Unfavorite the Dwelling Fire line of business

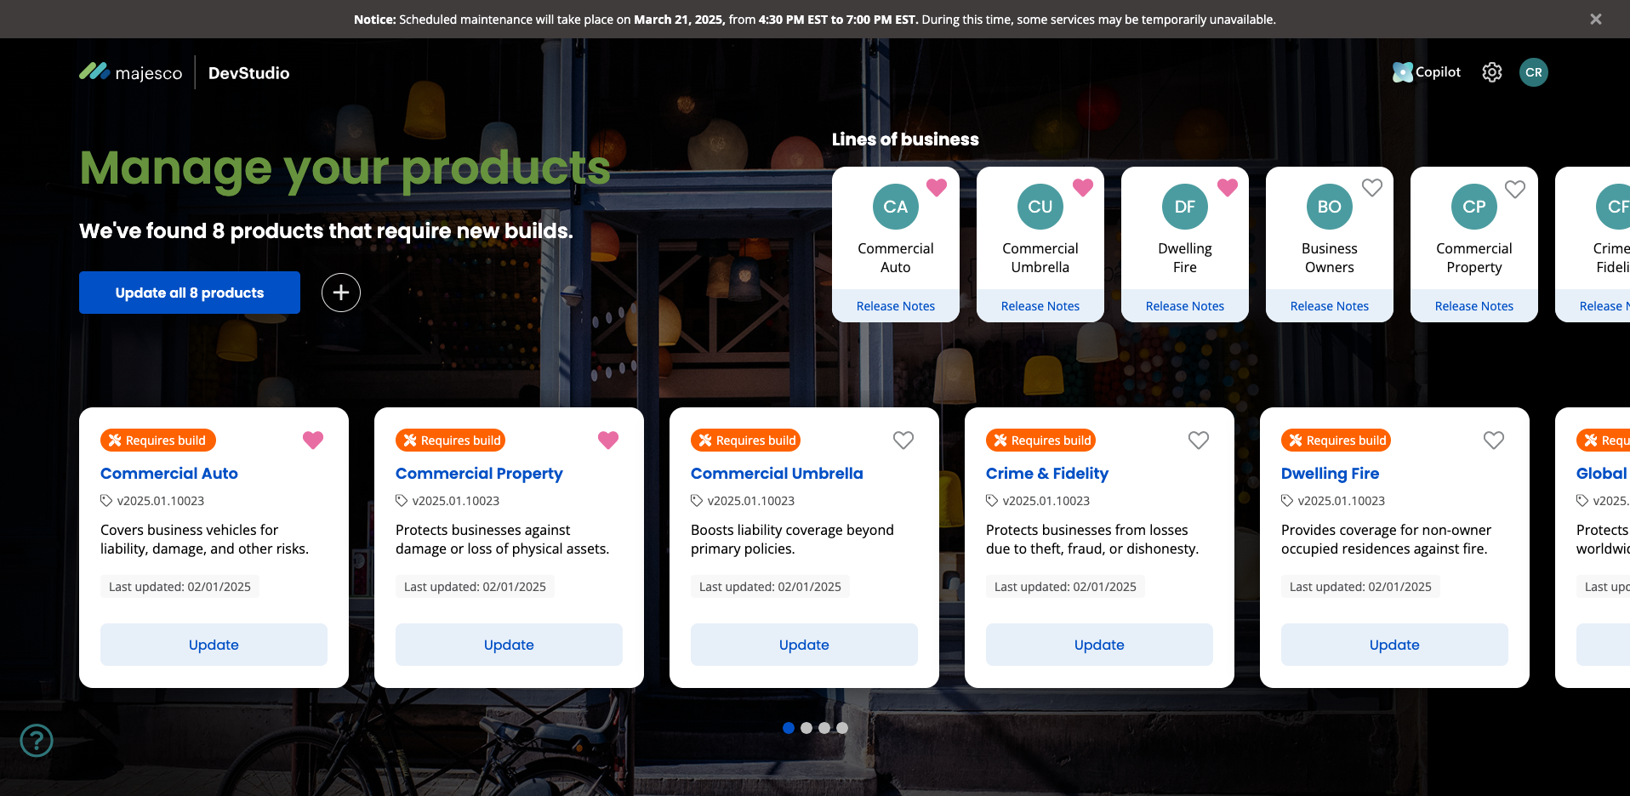point(1227,188)
